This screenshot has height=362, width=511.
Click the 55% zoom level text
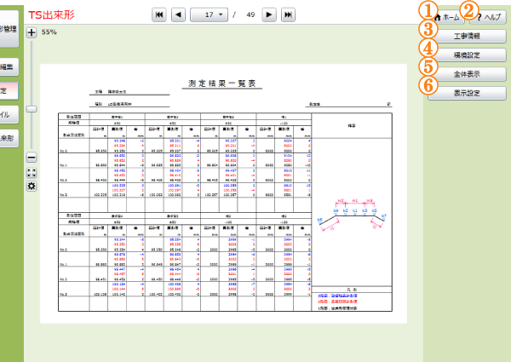(49, 32)
